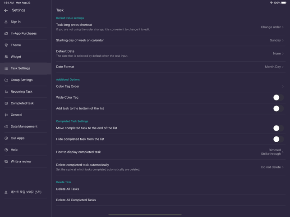
Task: Select the Theme brush icon
Action: click(x=6, y=45)
